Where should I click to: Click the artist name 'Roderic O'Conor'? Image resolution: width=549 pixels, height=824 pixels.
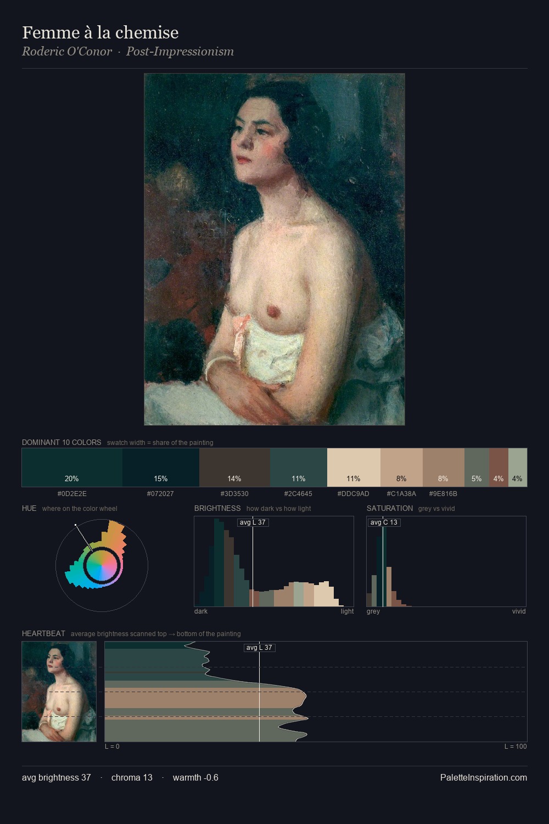tap(67, 52)
